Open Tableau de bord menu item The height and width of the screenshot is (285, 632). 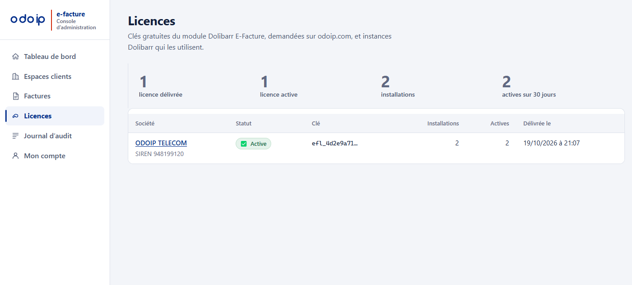click(55, 57)
